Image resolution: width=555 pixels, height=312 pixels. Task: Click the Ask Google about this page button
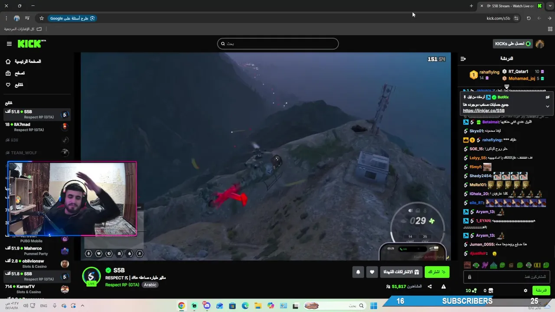(x=72, y=18)
